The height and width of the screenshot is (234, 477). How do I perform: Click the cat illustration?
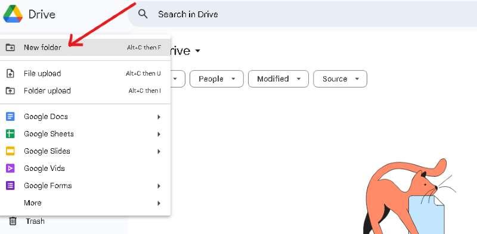(409, 196)
